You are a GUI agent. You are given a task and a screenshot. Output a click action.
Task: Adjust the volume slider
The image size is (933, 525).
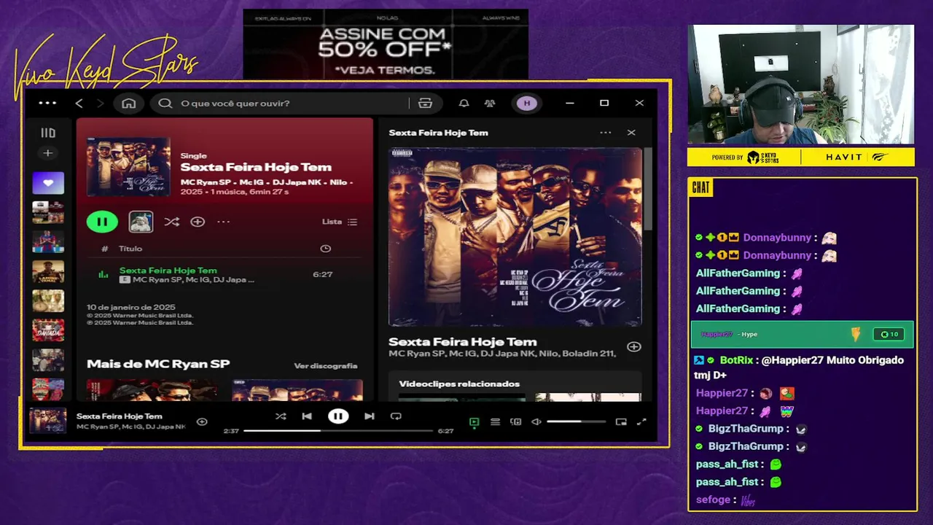point(576,421)
